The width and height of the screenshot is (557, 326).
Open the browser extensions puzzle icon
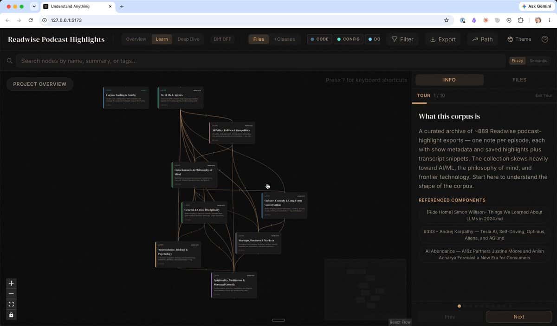click(520, 20)
